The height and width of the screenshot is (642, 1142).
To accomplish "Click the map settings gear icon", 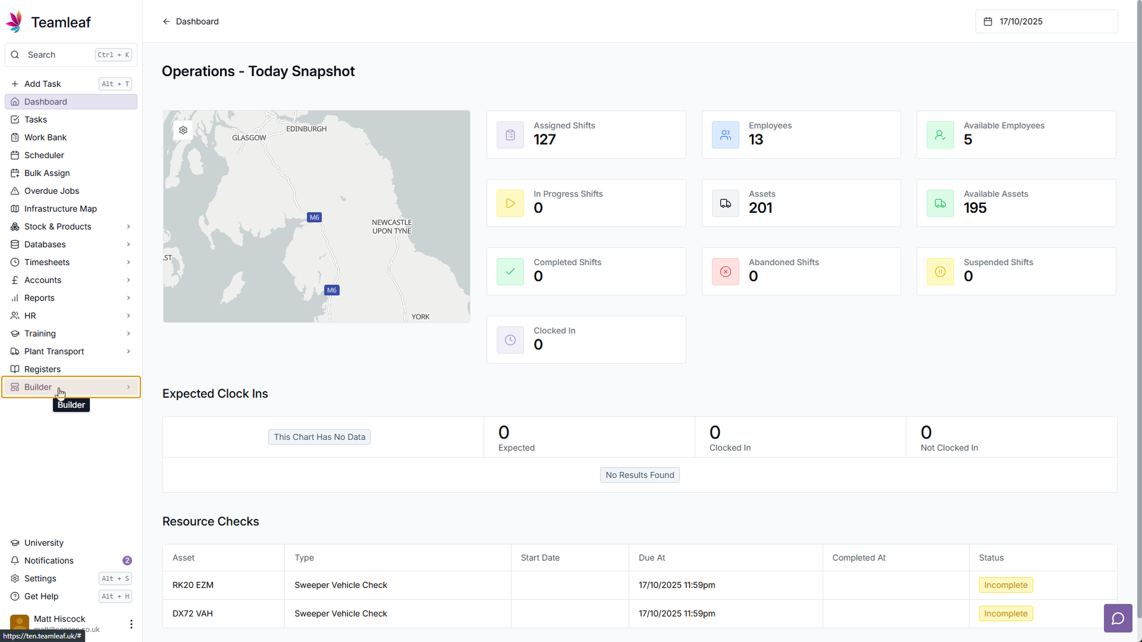I will pos(183,130).
